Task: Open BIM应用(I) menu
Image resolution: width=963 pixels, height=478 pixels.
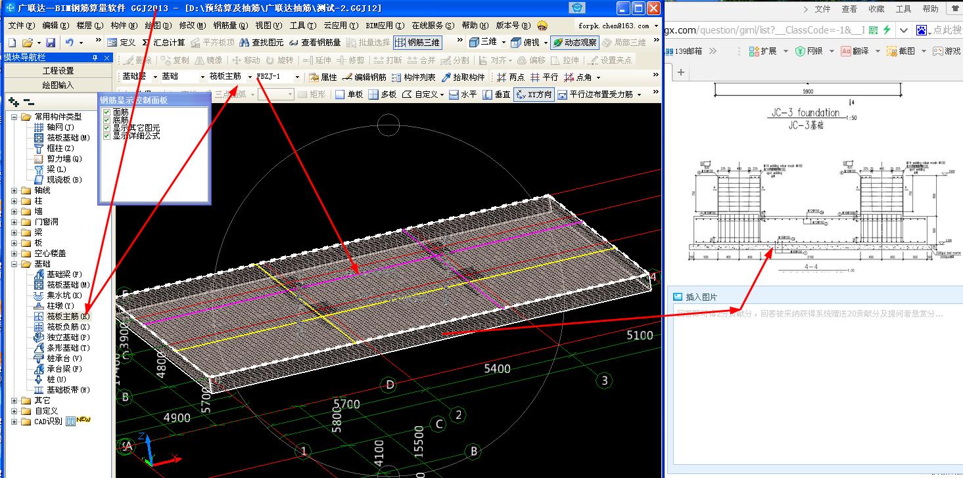Action: tap(384, 26)
